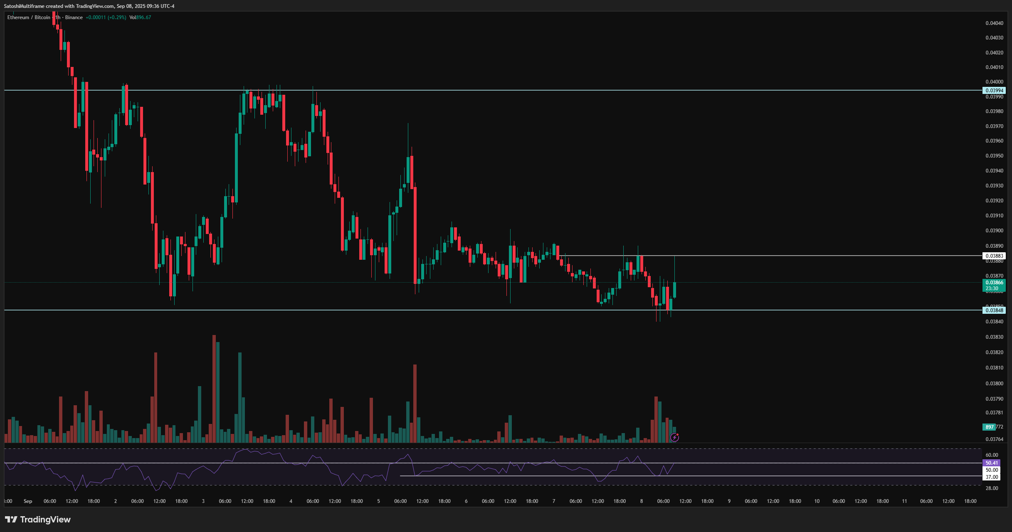Click the RSI 50.00 level label
This screenshot has width=1012, height=532.
[992, 470]
